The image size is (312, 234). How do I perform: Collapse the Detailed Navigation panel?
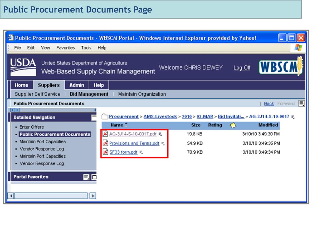point(94,117)
